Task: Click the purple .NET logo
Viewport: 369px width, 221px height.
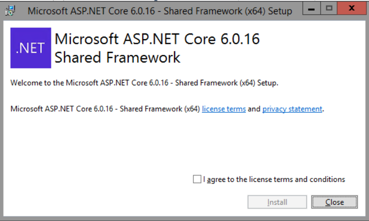Action: click(x=31, y=48)
